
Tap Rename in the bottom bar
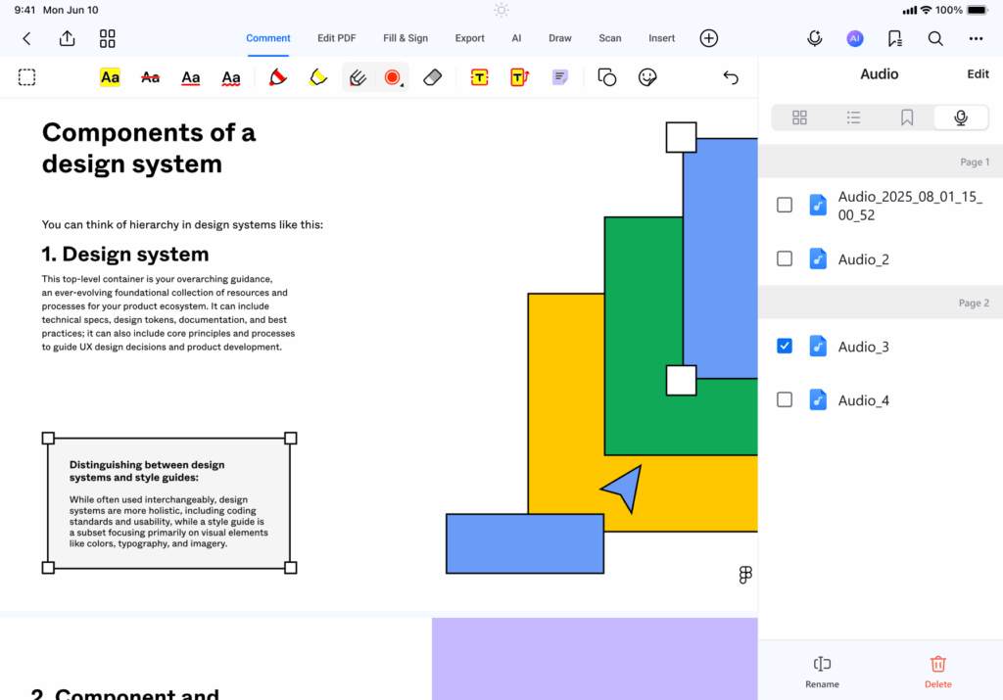[822, 672]
